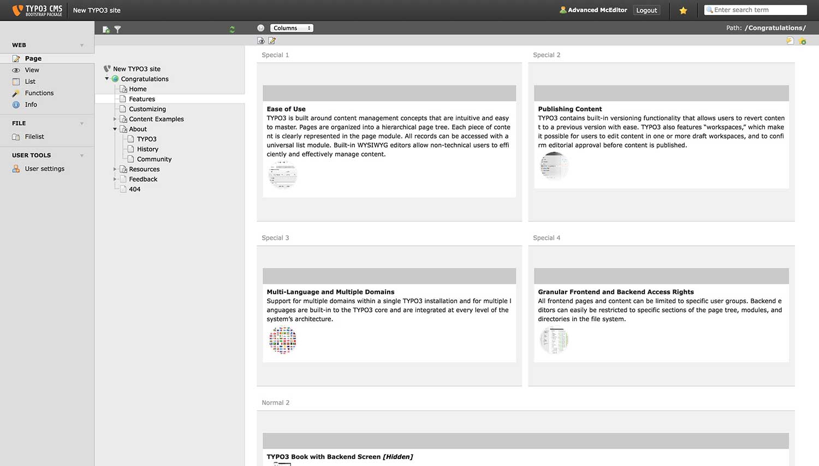This screenshot has width=819, height=466.
Task: Collapse the FILE module group
Action: point(82,123)
